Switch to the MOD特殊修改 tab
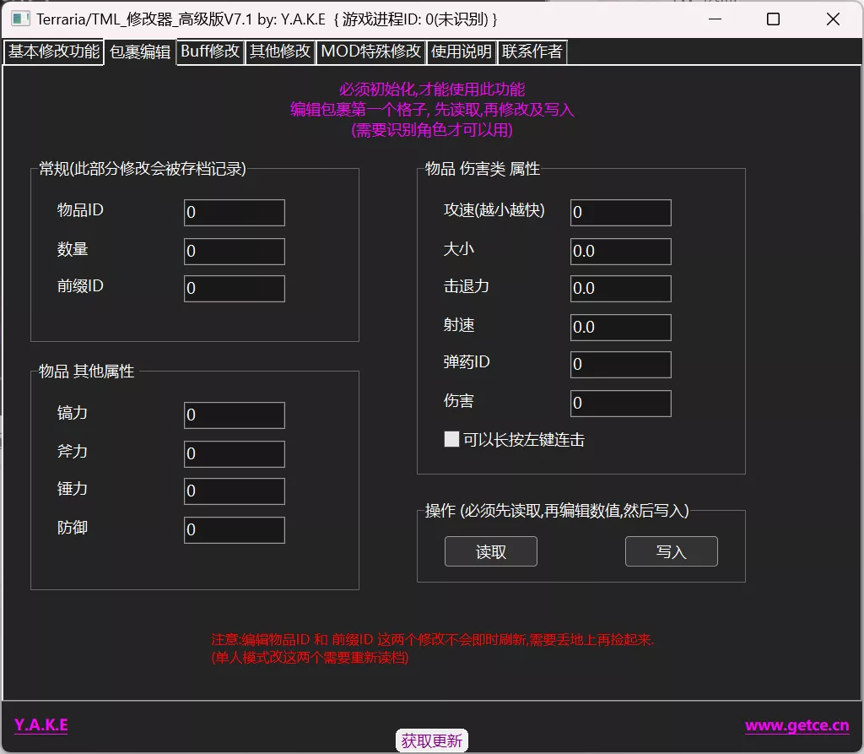 click(x=371, y=52)
